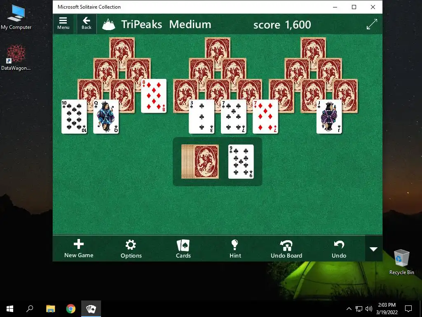Maximize the Solitaire window

tap(354, 7)
